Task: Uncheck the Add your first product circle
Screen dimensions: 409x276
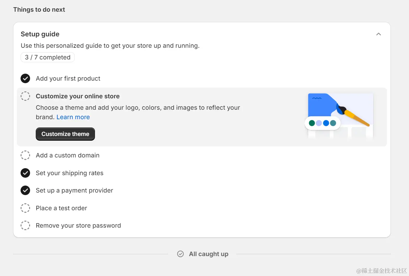Action: [25, 78]
